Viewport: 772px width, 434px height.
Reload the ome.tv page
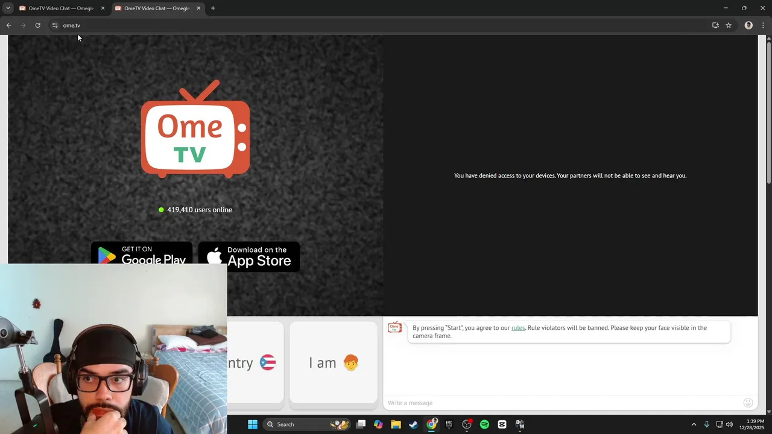tap(37, 25)
